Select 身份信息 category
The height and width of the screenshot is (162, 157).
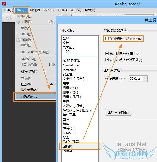tap(69, 133)
